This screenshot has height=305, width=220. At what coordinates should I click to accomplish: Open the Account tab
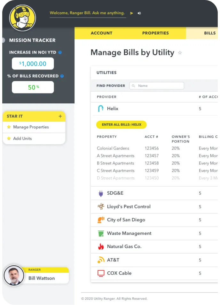point(101,33)
